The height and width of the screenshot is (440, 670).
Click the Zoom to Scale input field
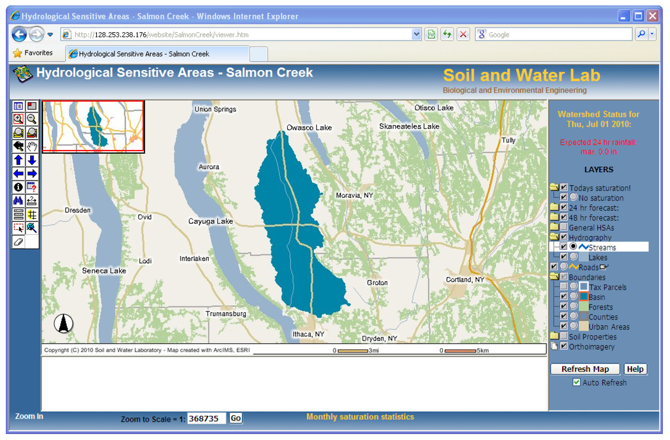(207, 418)
